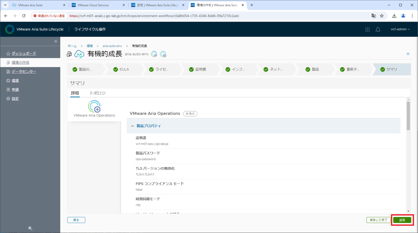
Task: Open the browser three-dot menu
Action: (412, 16)
